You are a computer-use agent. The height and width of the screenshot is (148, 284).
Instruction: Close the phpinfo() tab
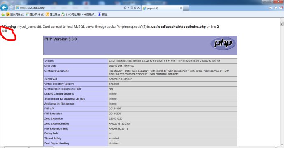click(181, 8)
